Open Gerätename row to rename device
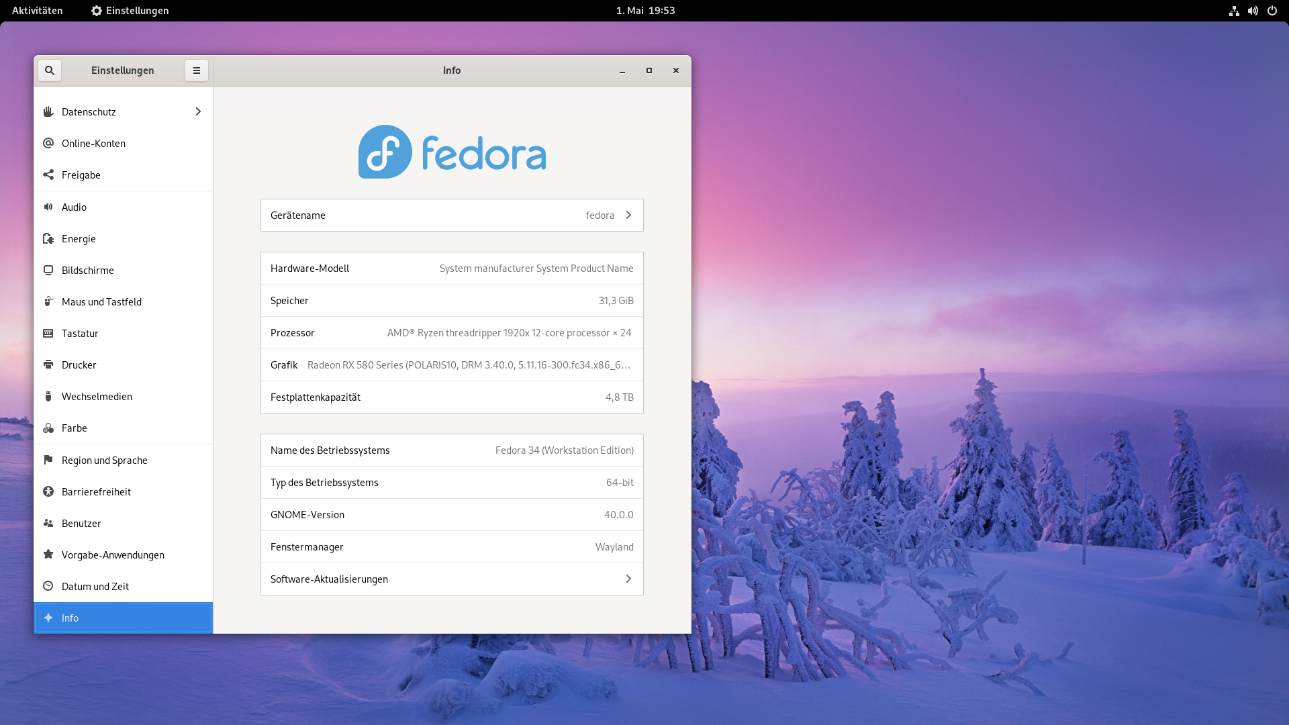Image resolution: width=1289 pixels, height=725 pixels. click(x=452, y=215)
